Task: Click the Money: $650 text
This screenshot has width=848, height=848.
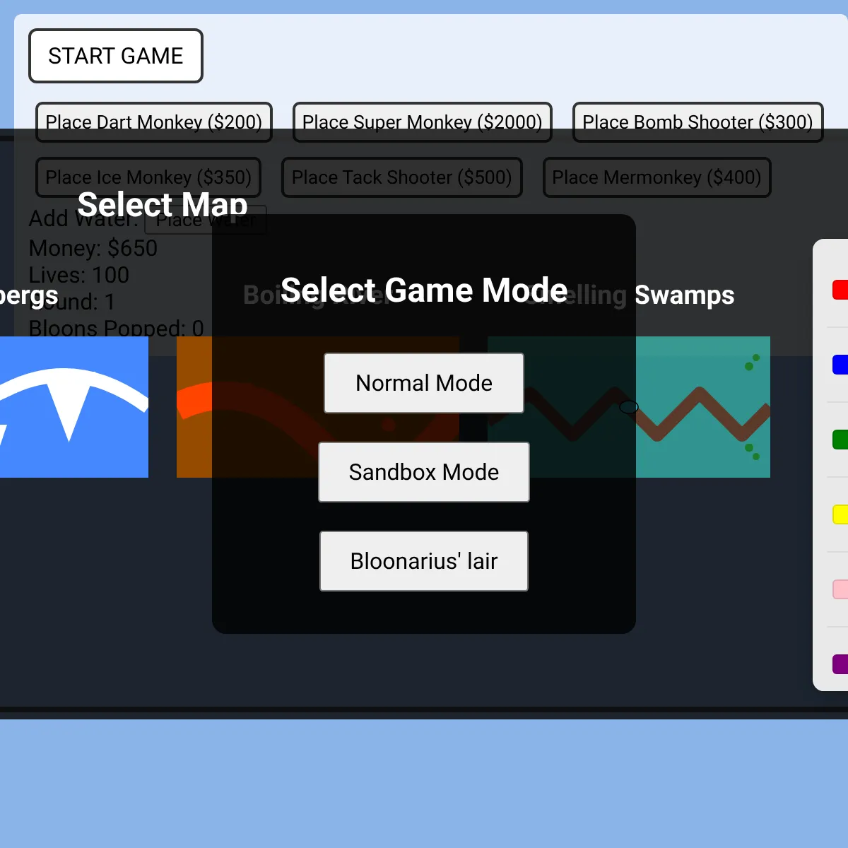Action: [93, 248]
